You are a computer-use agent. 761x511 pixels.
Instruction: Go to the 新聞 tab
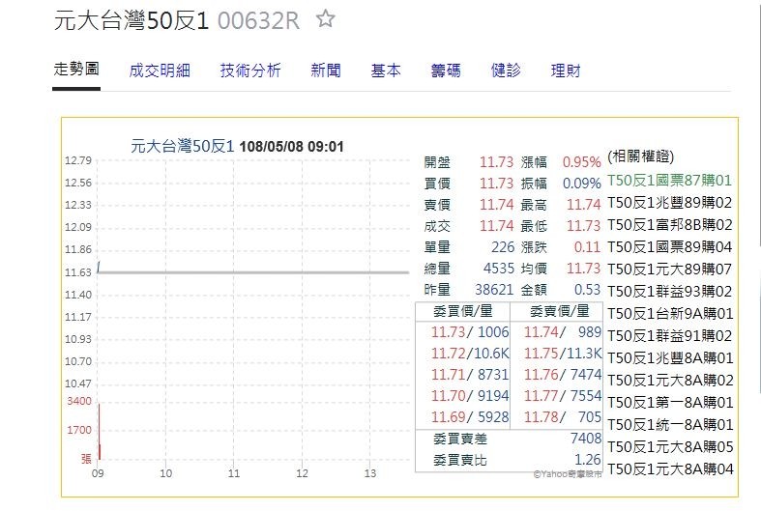[x=326, y=71]
